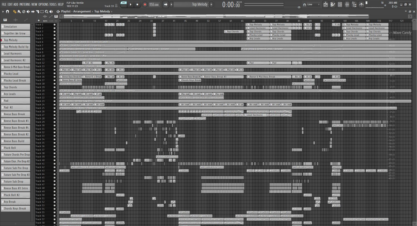This screenshot has height=226, width=417.
Task: Click the plus button beside pattern selector
Action: (x=211, y=4)
